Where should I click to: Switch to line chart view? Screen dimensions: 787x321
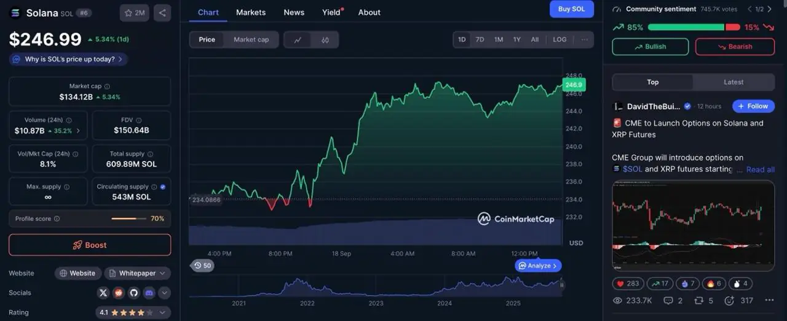[298, 39]
